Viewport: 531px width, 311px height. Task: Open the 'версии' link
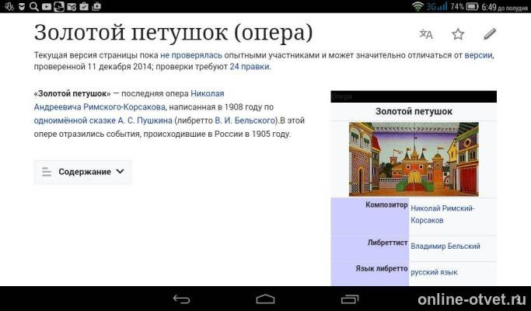coord(478,55)
